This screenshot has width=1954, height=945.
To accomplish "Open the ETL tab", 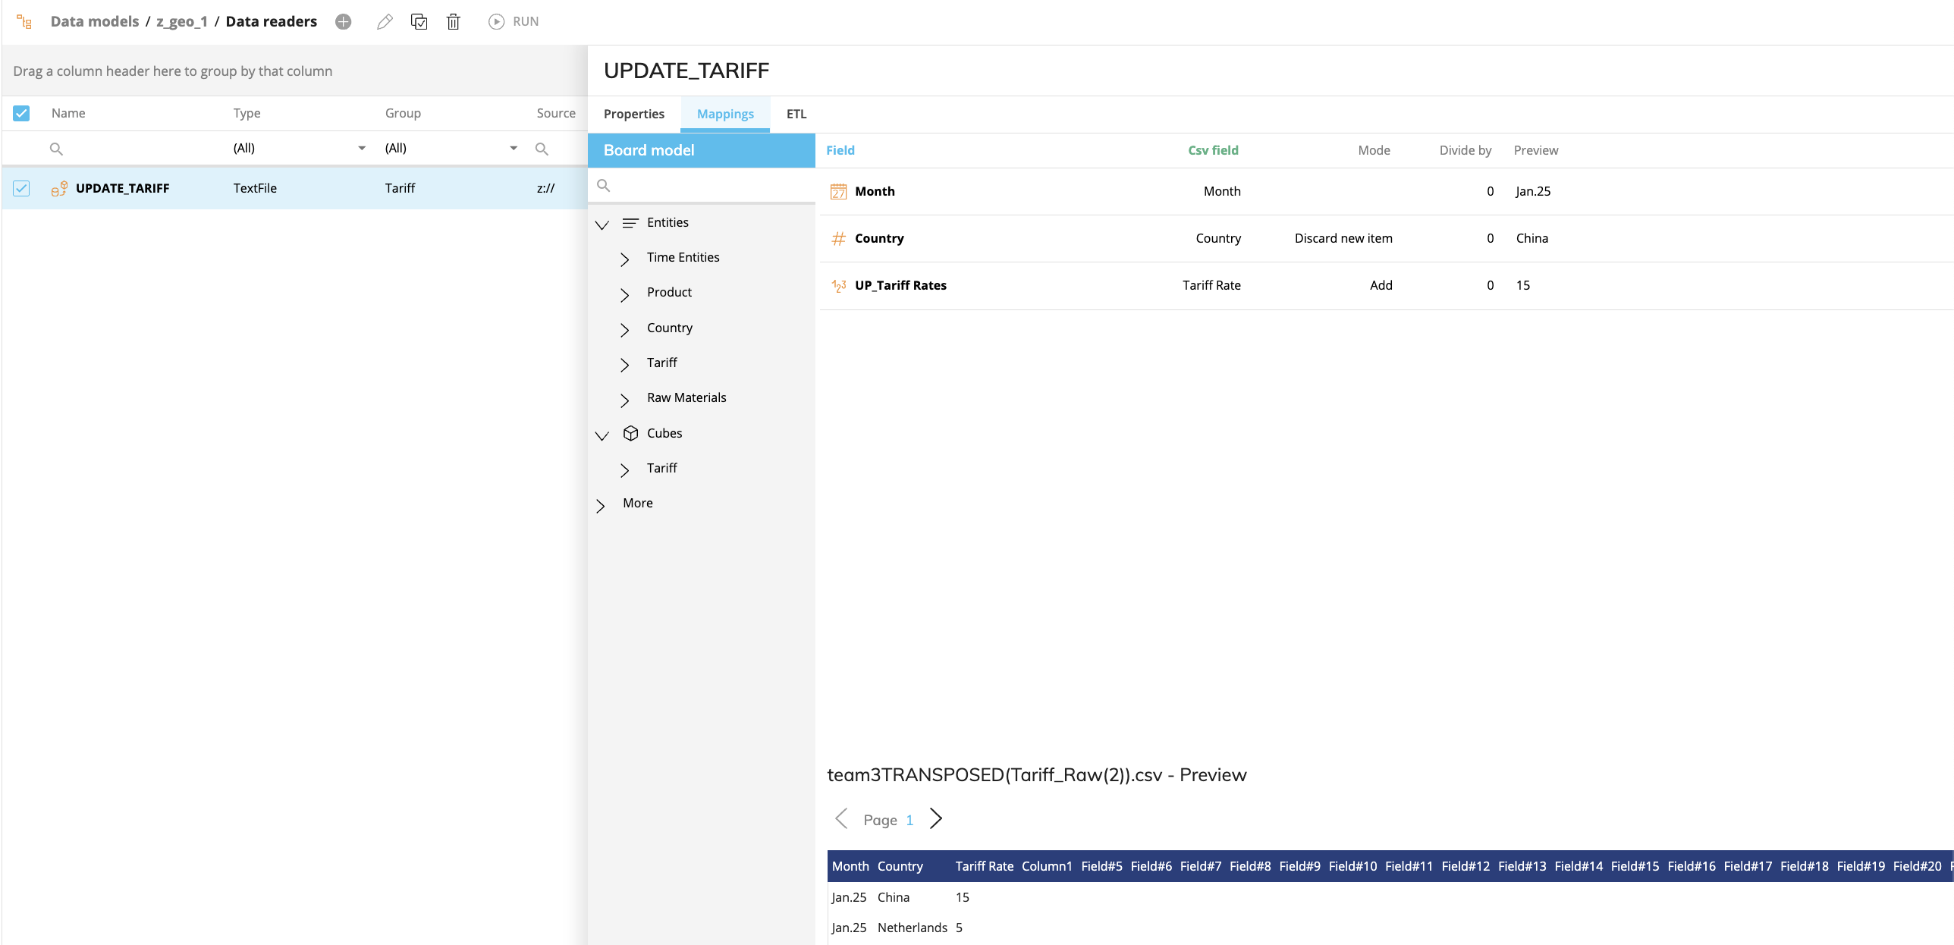I will coord(796,114).
